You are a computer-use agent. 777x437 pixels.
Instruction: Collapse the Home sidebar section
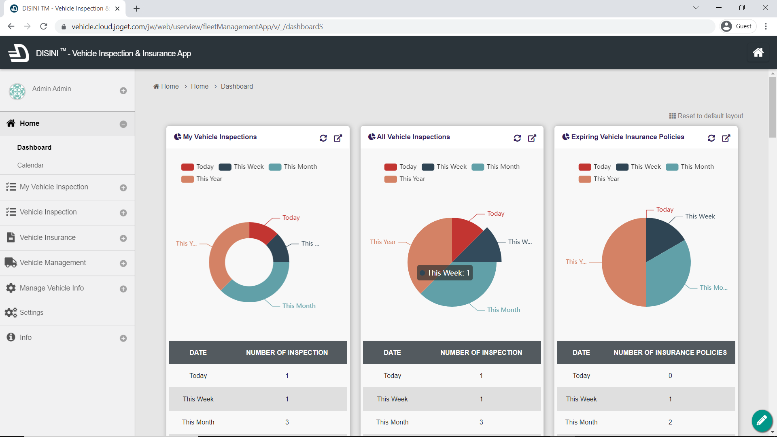click(x=123, y=124)
